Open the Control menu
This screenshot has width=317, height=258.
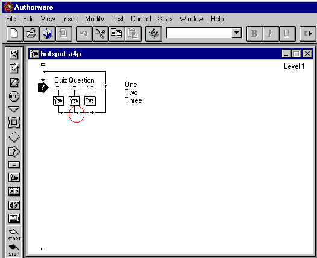click(140, 19)
